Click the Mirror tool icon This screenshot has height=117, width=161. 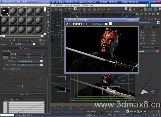coord(130,9)
